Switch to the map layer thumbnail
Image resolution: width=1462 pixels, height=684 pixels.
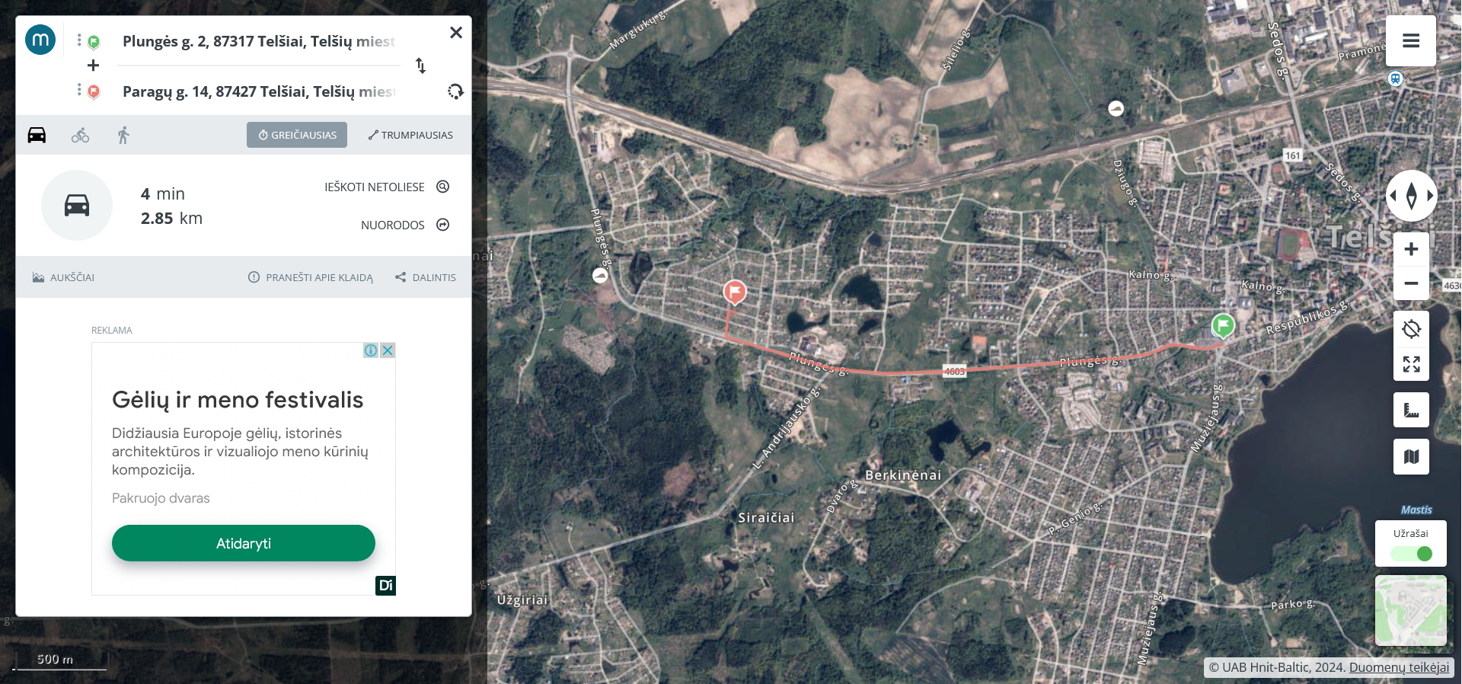(x=1410, y=610)
